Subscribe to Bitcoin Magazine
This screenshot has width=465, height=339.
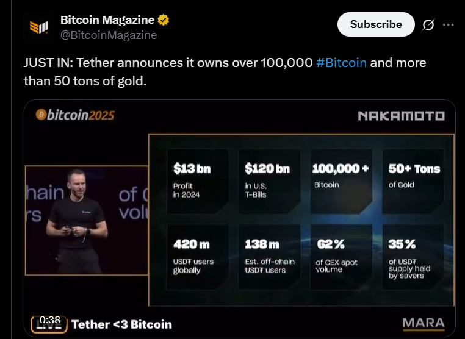pos(376,24)
